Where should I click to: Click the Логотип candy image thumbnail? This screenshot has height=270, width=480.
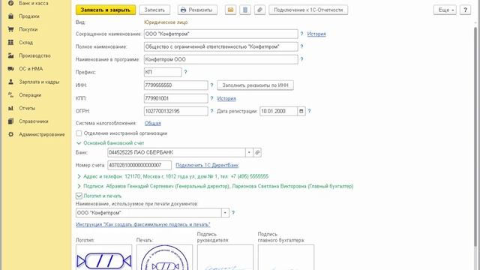[x=104, y=257]
